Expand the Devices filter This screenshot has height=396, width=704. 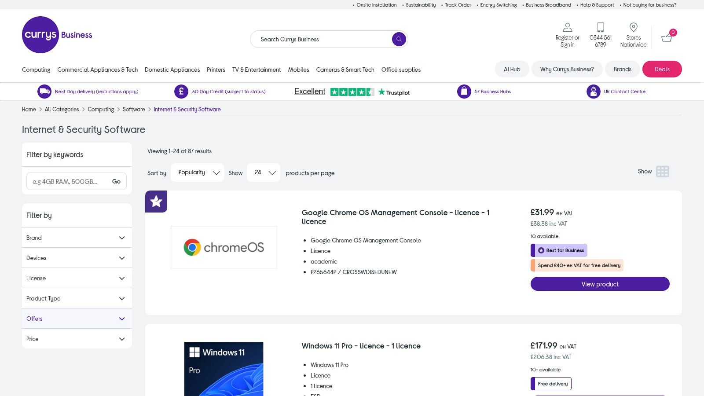pos(77,258)
